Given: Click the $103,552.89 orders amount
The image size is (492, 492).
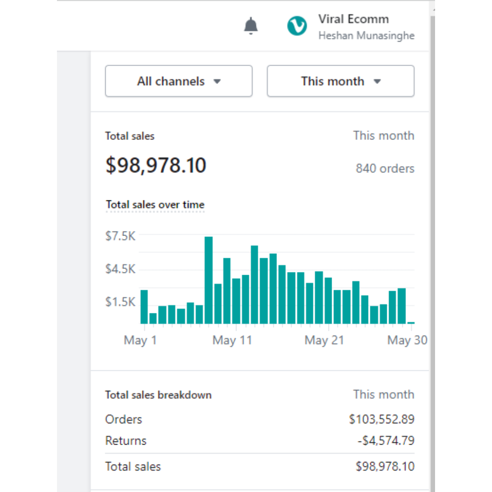Looking at the screenshot, I should click(x=382, y=419).
